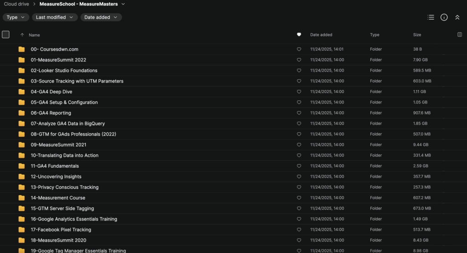The height and width of the screenshot is (253, 467).
Task: Open the Date added filter dropdown
Action: point(101,17)
